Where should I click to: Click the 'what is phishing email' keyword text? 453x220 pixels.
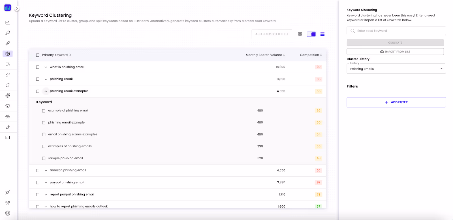tap(67, 67)
